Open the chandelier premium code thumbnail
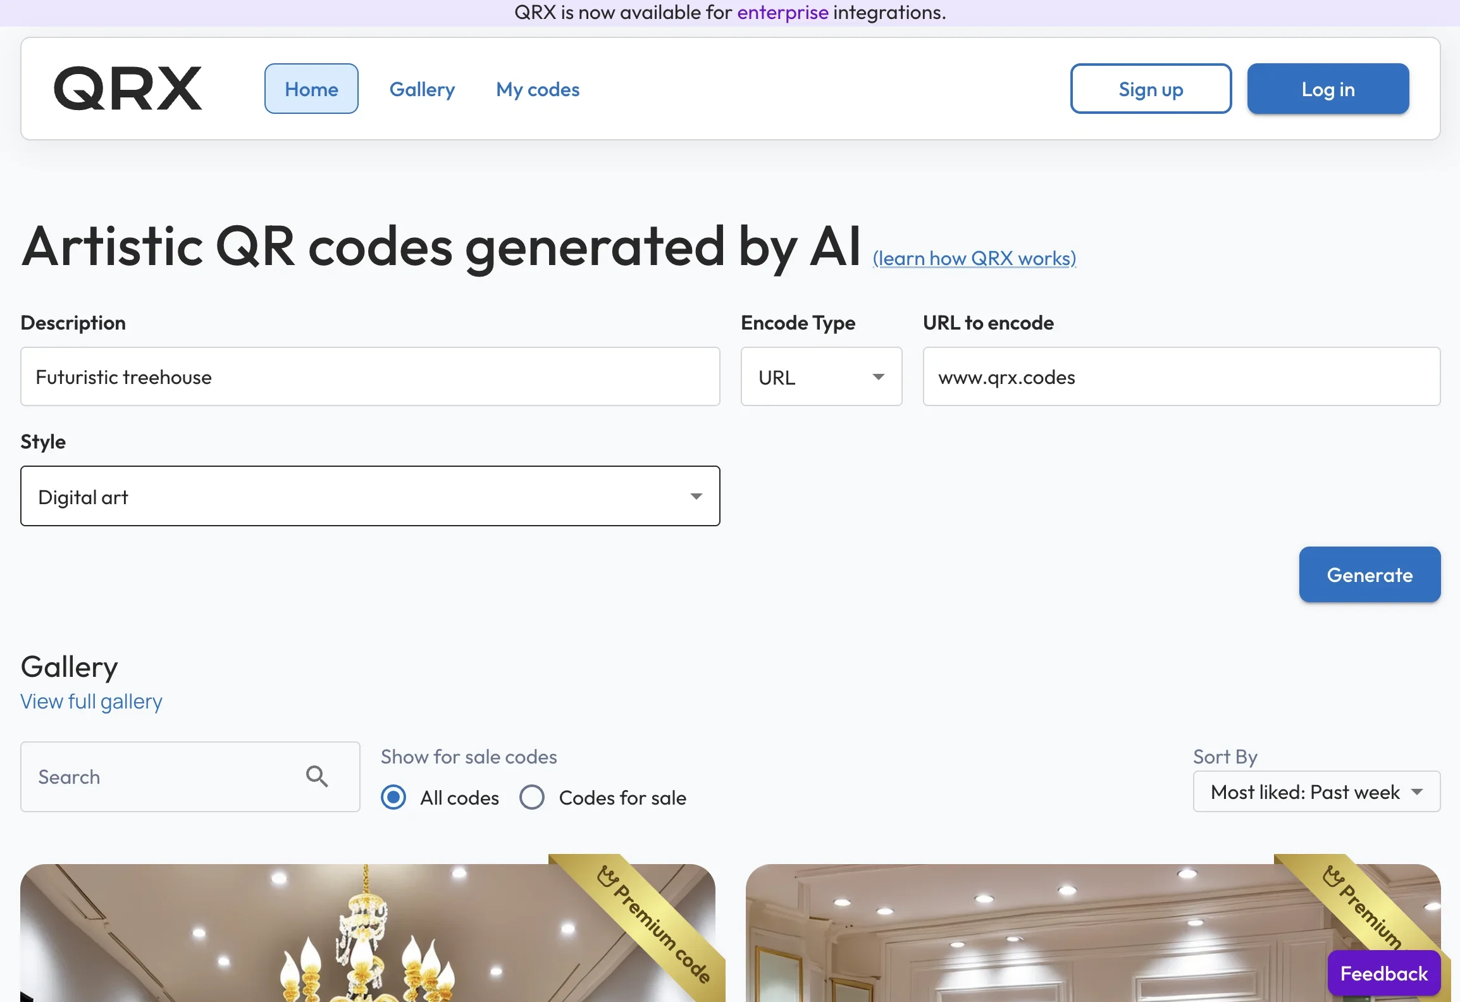Image resolution: width=1460 pixels, height=1002 pixels. 368,933
